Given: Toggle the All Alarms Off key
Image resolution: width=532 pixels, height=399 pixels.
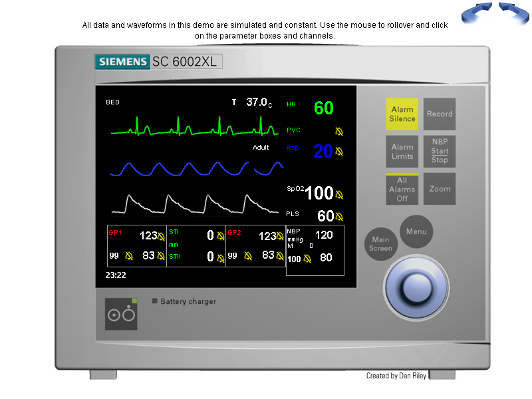Looking at the screenshot, I should (x=402, y=189).
